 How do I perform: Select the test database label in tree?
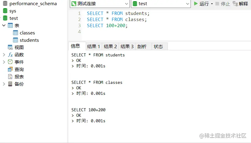[14, 18]
